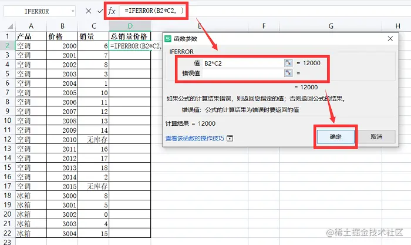
Task: Open the fx insert function icon
Action: pyautogui.click(x=112, y=11)
